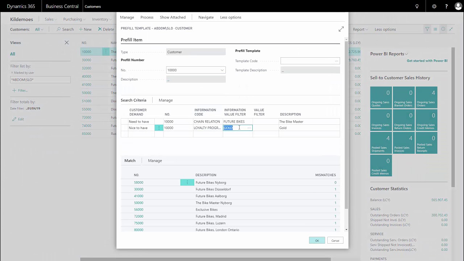Open the help question mark icon
The width and height of the screenshot is (464, 261).
tap(447, 7)
